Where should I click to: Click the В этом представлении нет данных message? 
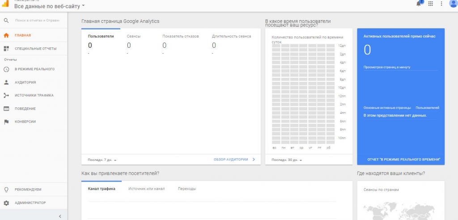pos(395,115)
